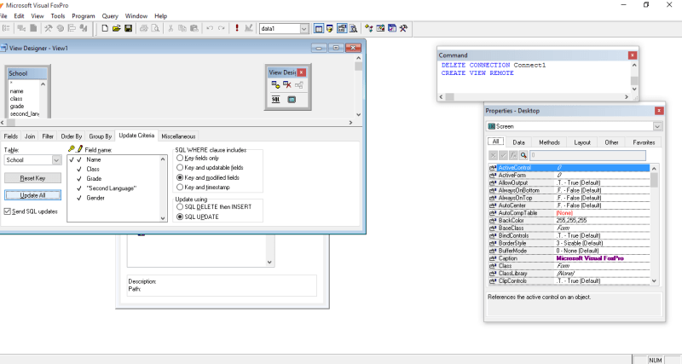Click the Redo arrow icon
This screenshot has width=682, height=364.
pyautogui.click(x=222, y=28)
